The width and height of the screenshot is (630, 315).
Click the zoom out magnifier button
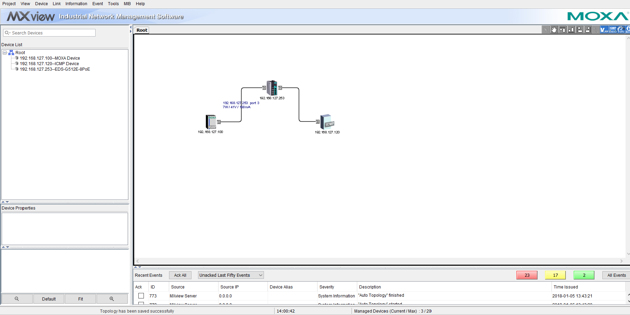17,299
